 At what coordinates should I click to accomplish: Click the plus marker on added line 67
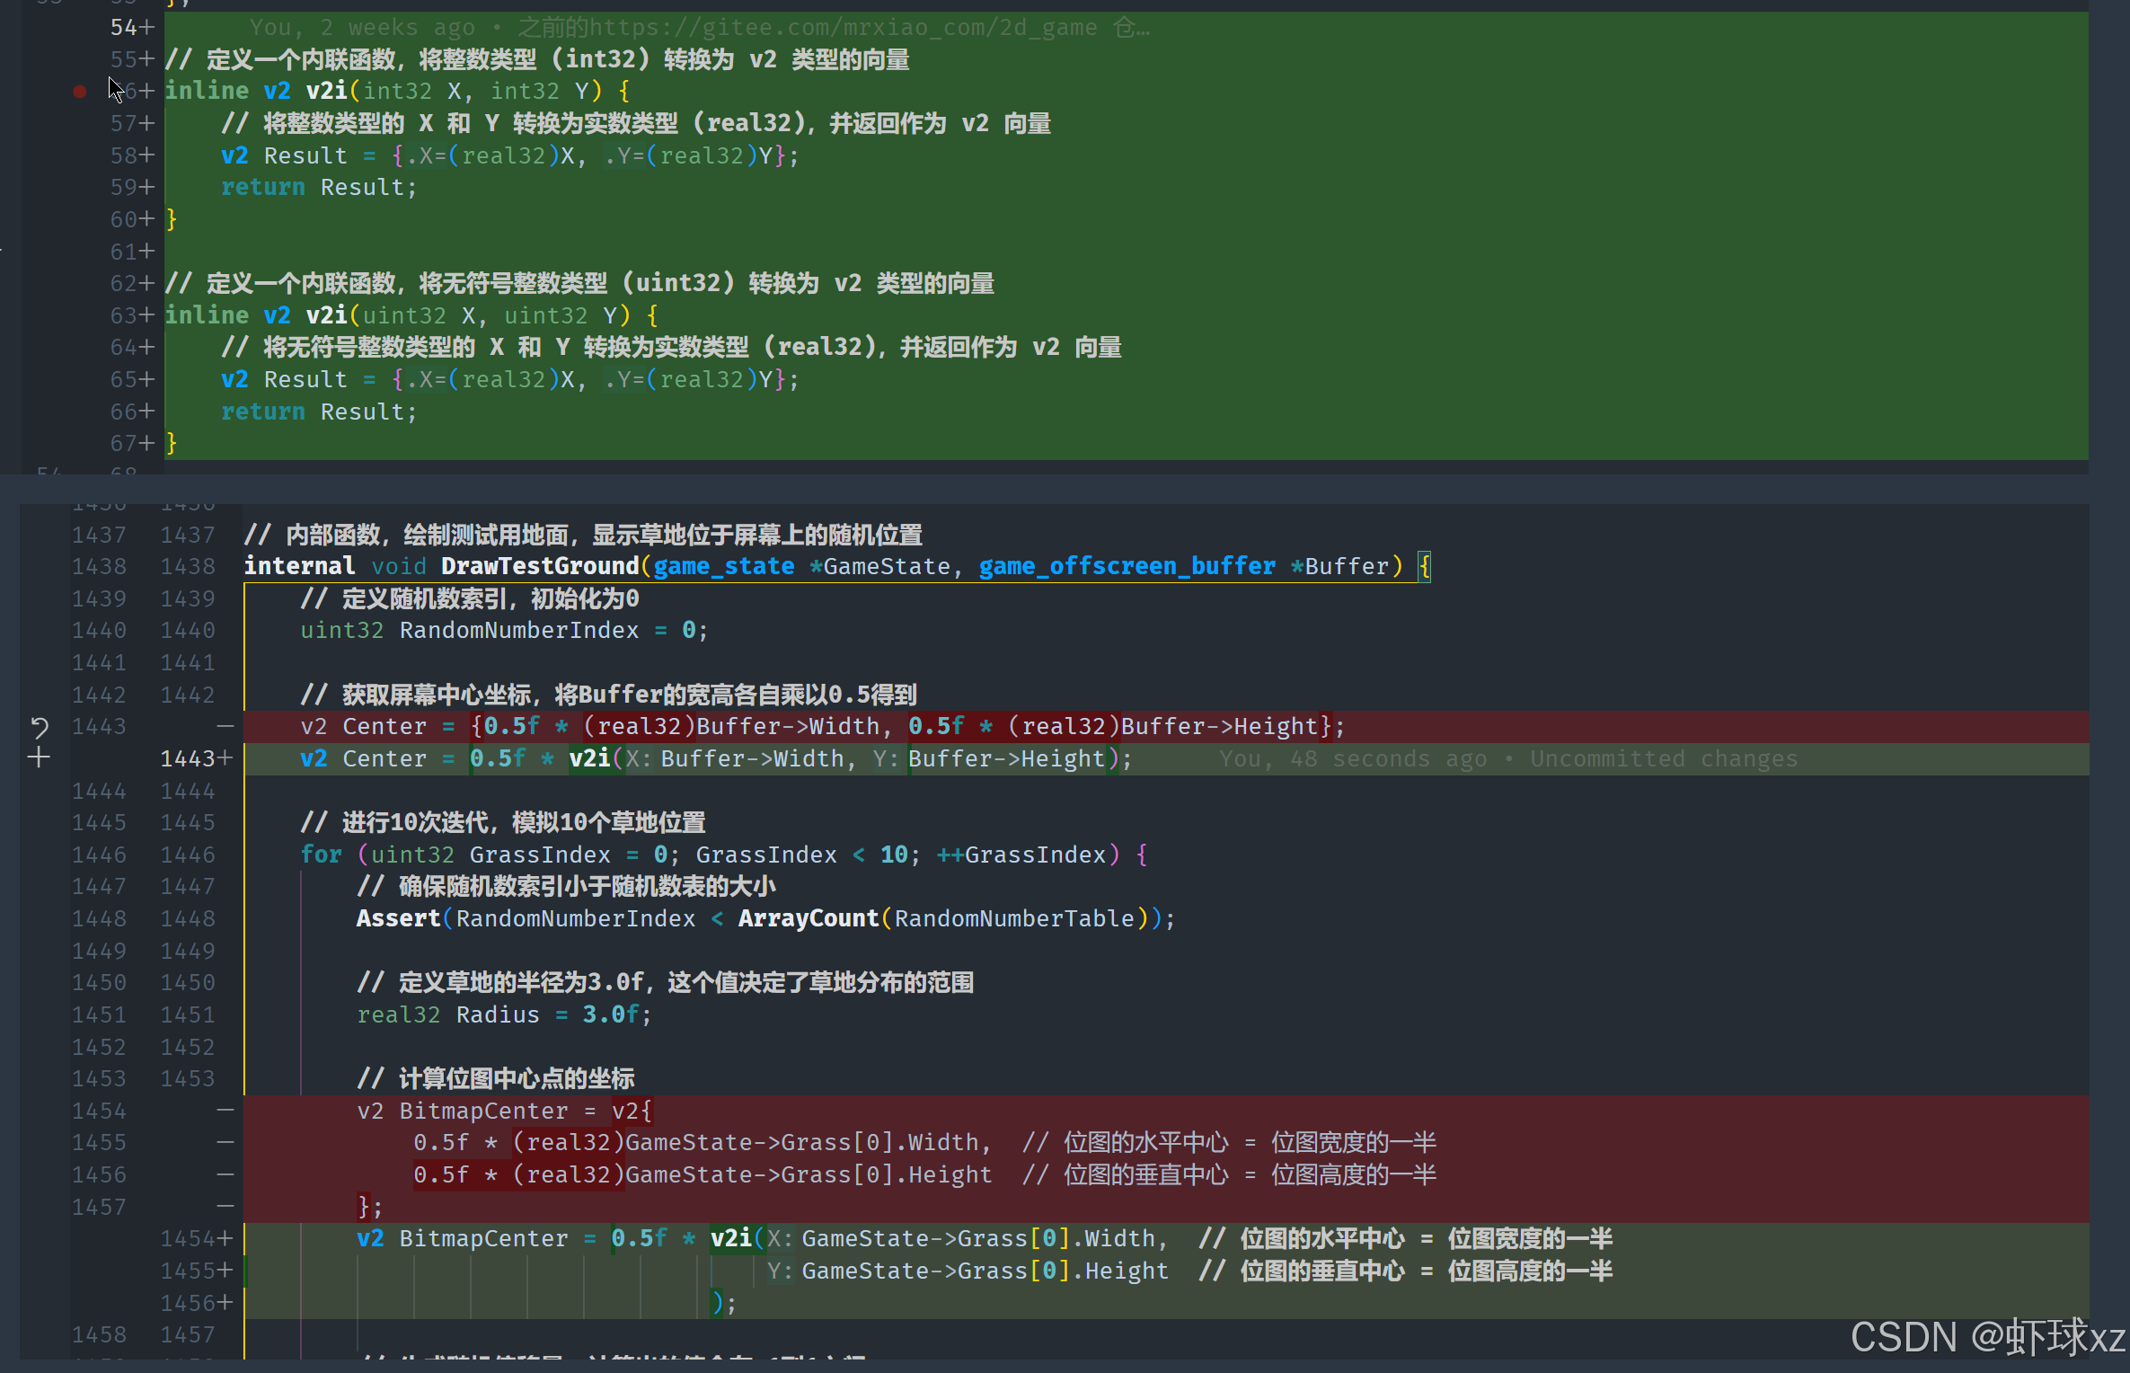[x=146, y=443]
